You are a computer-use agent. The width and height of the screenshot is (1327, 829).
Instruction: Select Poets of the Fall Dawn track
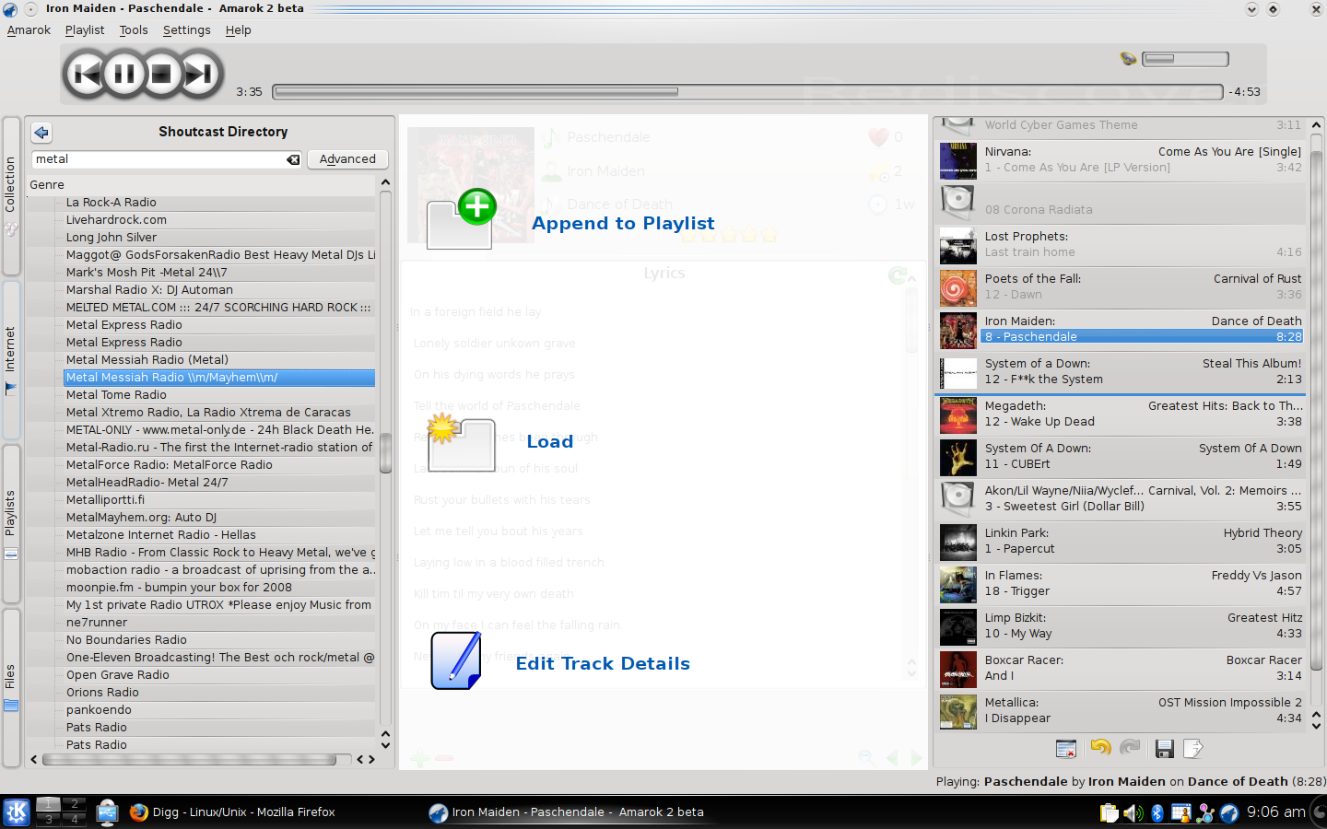click(x=1121, y=287)
